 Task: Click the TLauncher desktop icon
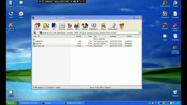175,15
